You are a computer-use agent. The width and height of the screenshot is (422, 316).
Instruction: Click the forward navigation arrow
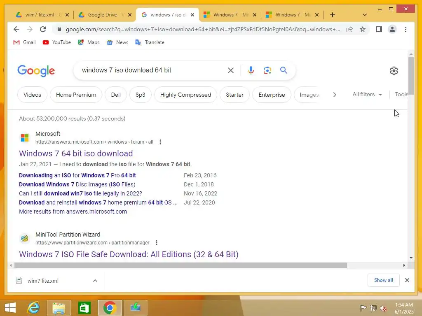point(30,29)
